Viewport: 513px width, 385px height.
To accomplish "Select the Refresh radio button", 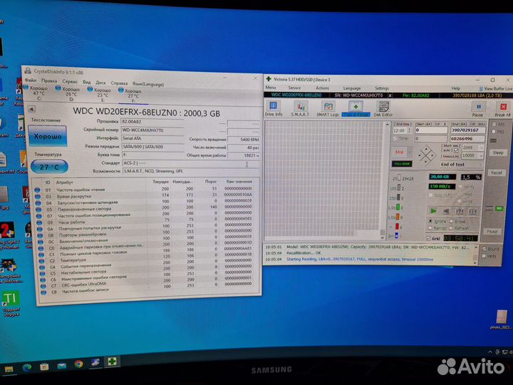I will pyautogui.click(x=452, y=228).
